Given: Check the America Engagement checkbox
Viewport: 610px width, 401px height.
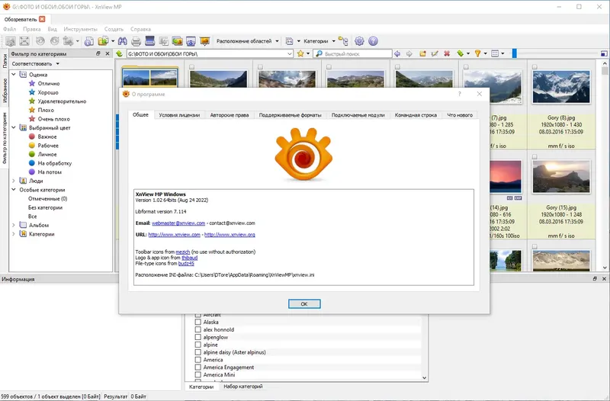Looking at the screenshot, I should point(198,367).
